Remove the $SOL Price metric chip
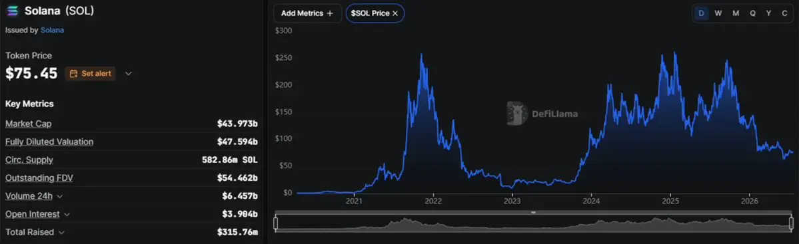Viewport: 799px width, 244px height. tap(395, 13)
